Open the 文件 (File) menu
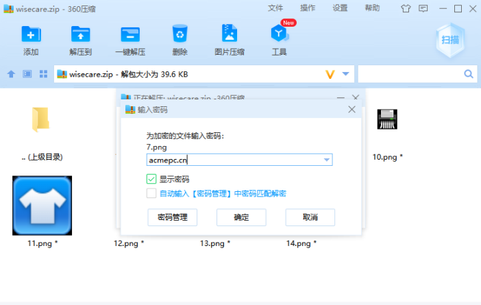This screenshot has width=481, height=305. [275, 8]
